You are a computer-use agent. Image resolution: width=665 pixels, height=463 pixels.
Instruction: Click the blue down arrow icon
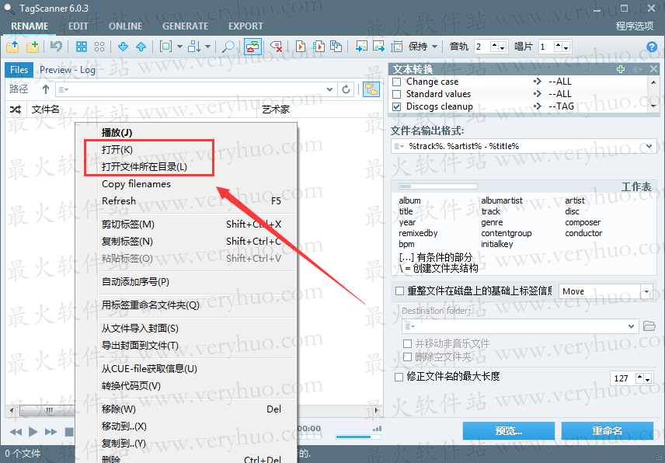[x=123, y=47]
